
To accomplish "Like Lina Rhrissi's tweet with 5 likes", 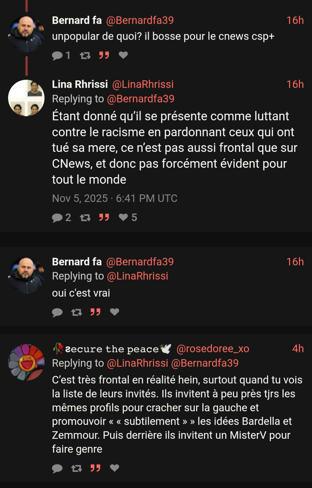I will click(123, 217).
